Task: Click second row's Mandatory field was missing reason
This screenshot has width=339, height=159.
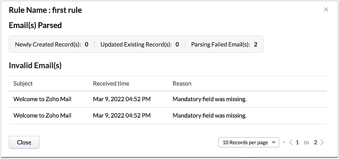Action: coord(210,116)
